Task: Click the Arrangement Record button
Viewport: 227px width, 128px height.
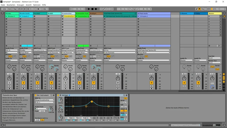Action: (x=96, y=9)
